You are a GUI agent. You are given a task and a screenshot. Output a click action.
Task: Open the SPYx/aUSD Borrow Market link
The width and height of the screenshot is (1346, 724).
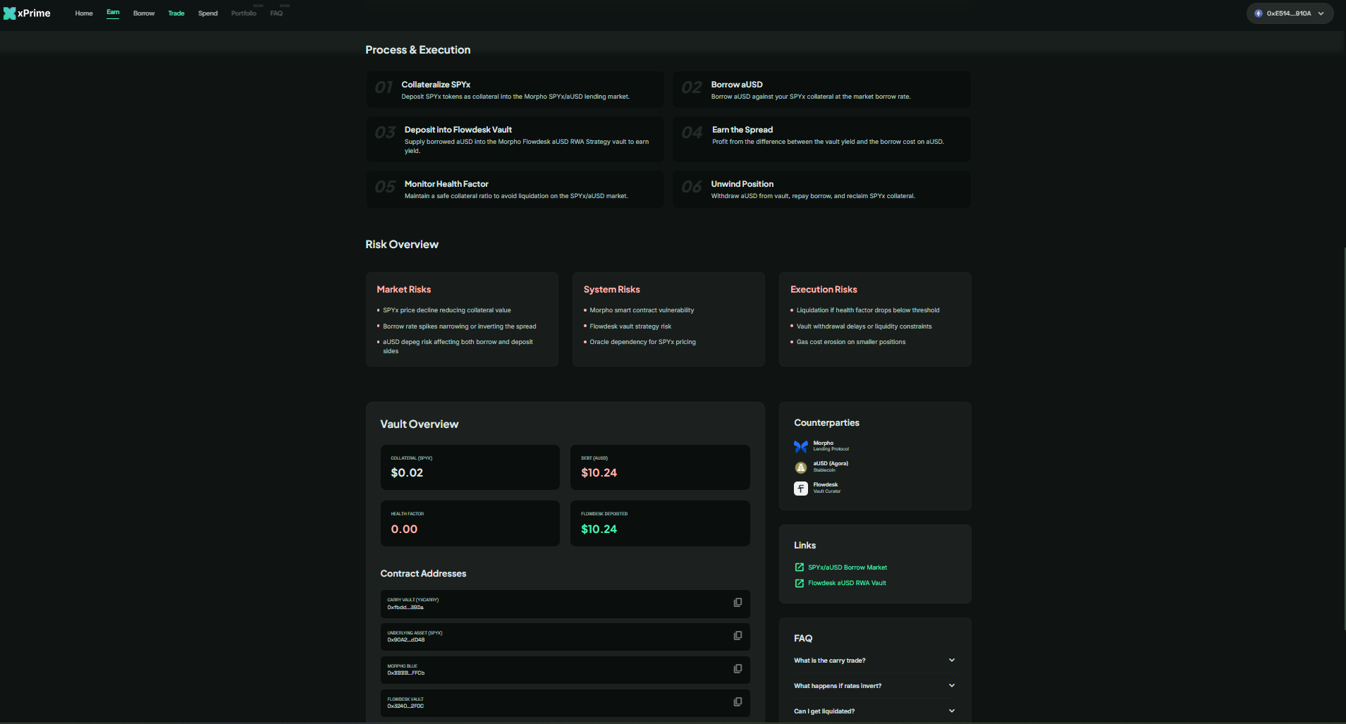848,567
